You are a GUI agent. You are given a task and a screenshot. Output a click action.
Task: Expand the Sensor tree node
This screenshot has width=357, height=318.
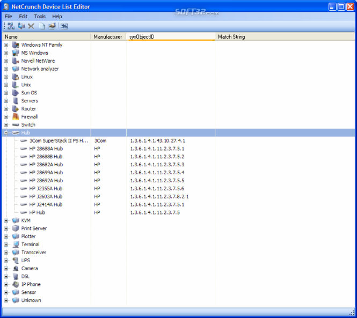pyautogui.click(x=6, y=292)
